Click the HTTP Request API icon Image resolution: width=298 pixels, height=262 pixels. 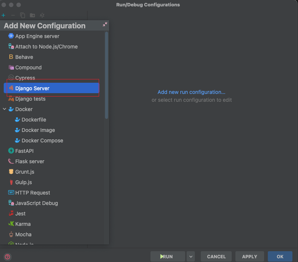(x=11, y=192)
